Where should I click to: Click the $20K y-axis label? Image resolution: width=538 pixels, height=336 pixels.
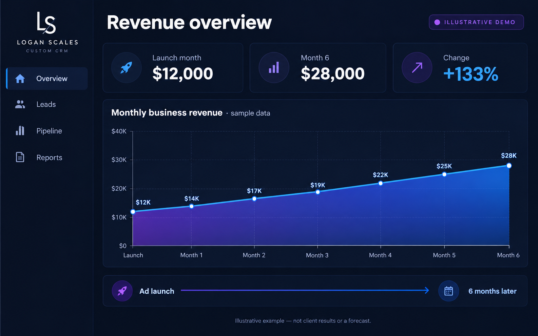coord(119,189)
